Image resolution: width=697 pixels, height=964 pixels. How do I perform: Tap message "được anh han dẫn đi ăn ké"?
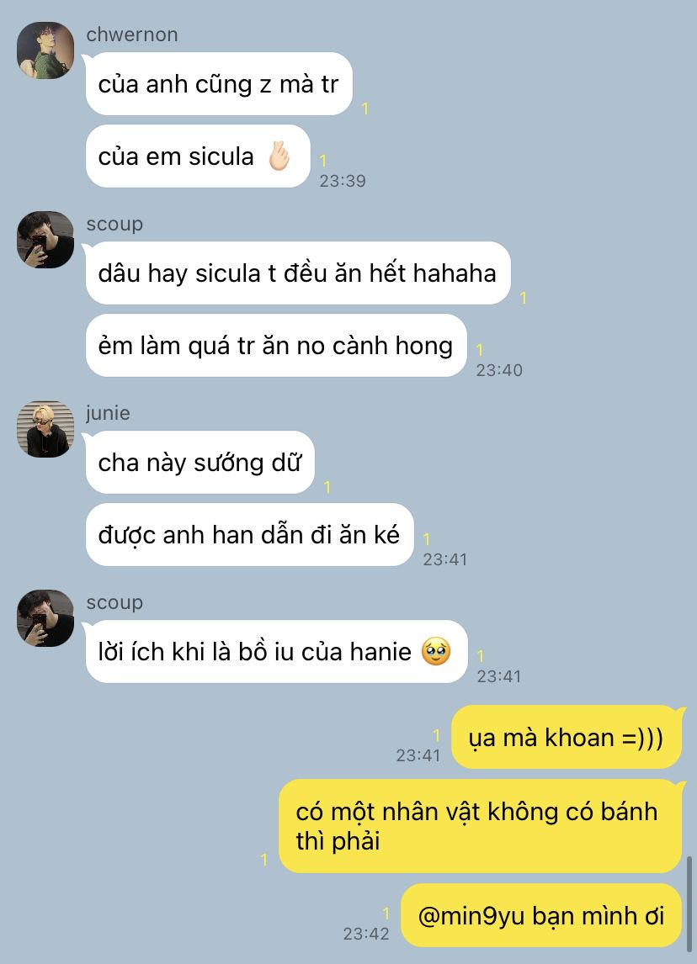249,535
